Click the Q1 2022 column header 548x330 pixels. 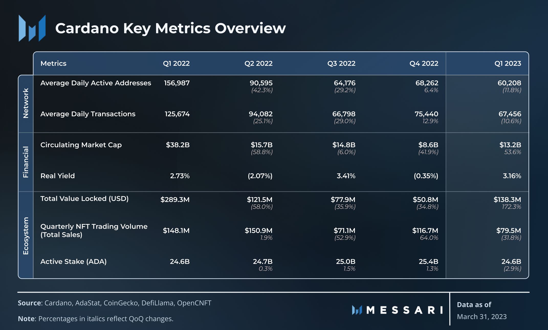click(176, 63)
